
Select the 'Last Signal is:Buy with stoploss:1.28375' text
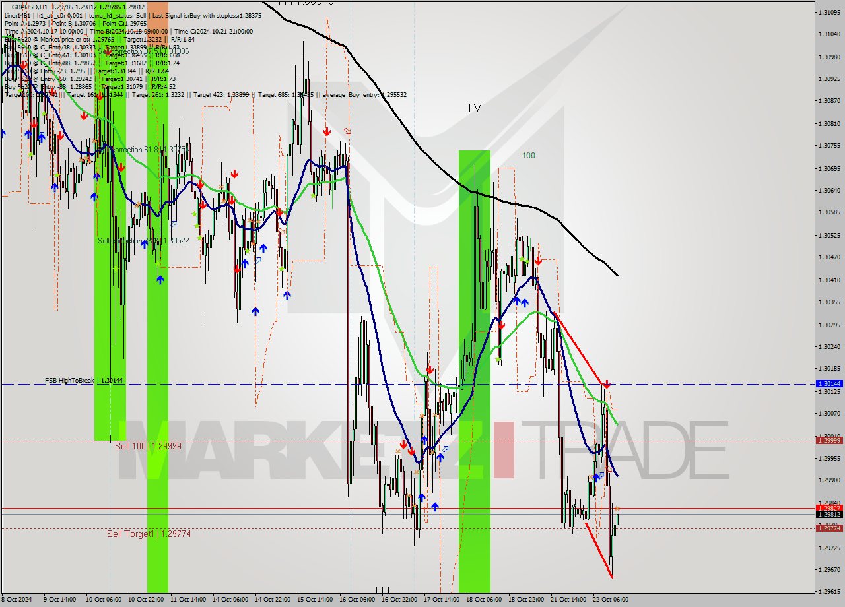coord(207,15)
